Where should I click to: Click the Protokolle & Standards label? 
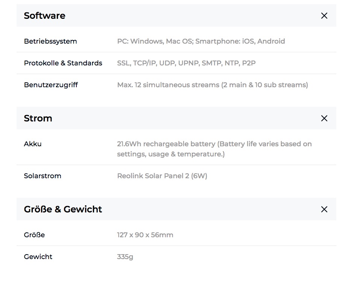pyautogui.click(x=63, y=63)
